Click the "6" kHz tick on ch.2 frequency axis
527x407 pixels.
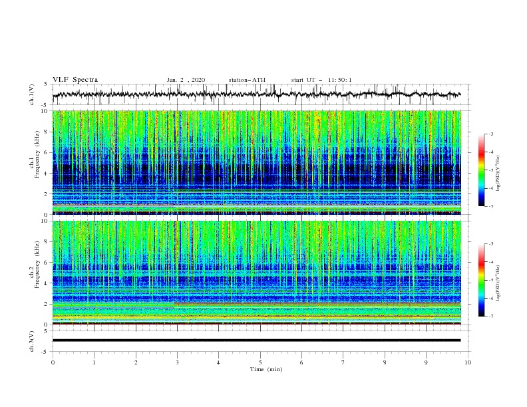[x=46, y=262]
